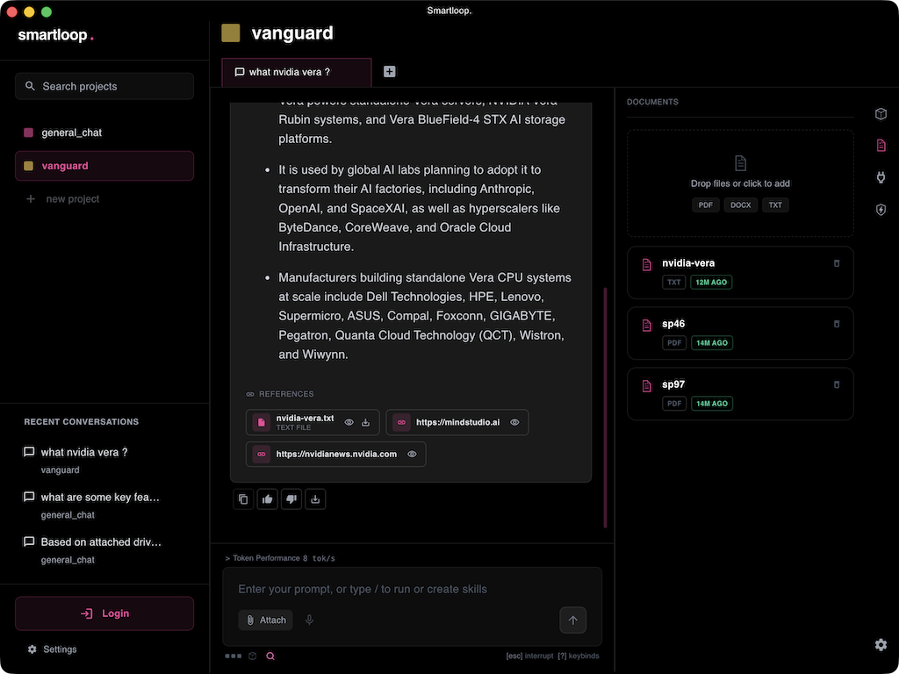Click the drop files upload area

click(740, 183)
